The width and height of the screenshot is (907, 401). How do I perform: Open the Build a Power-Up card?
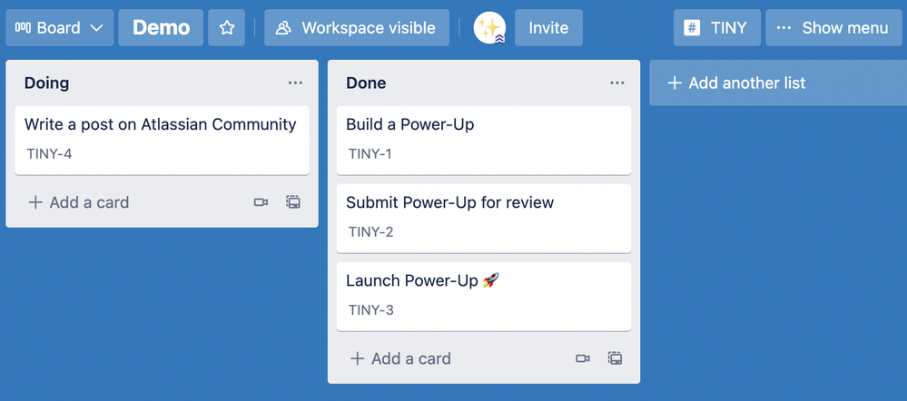coord(484,140)
